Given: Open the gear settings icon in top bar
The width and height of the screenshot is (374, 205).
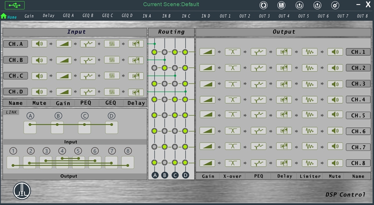Looking at the screenshot, I should tap(335, 5).
